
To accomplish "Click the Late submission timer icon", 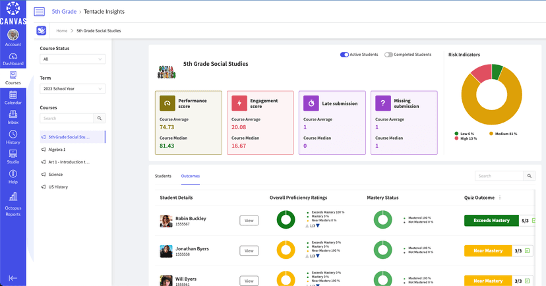I will click(x=311, y=103).
